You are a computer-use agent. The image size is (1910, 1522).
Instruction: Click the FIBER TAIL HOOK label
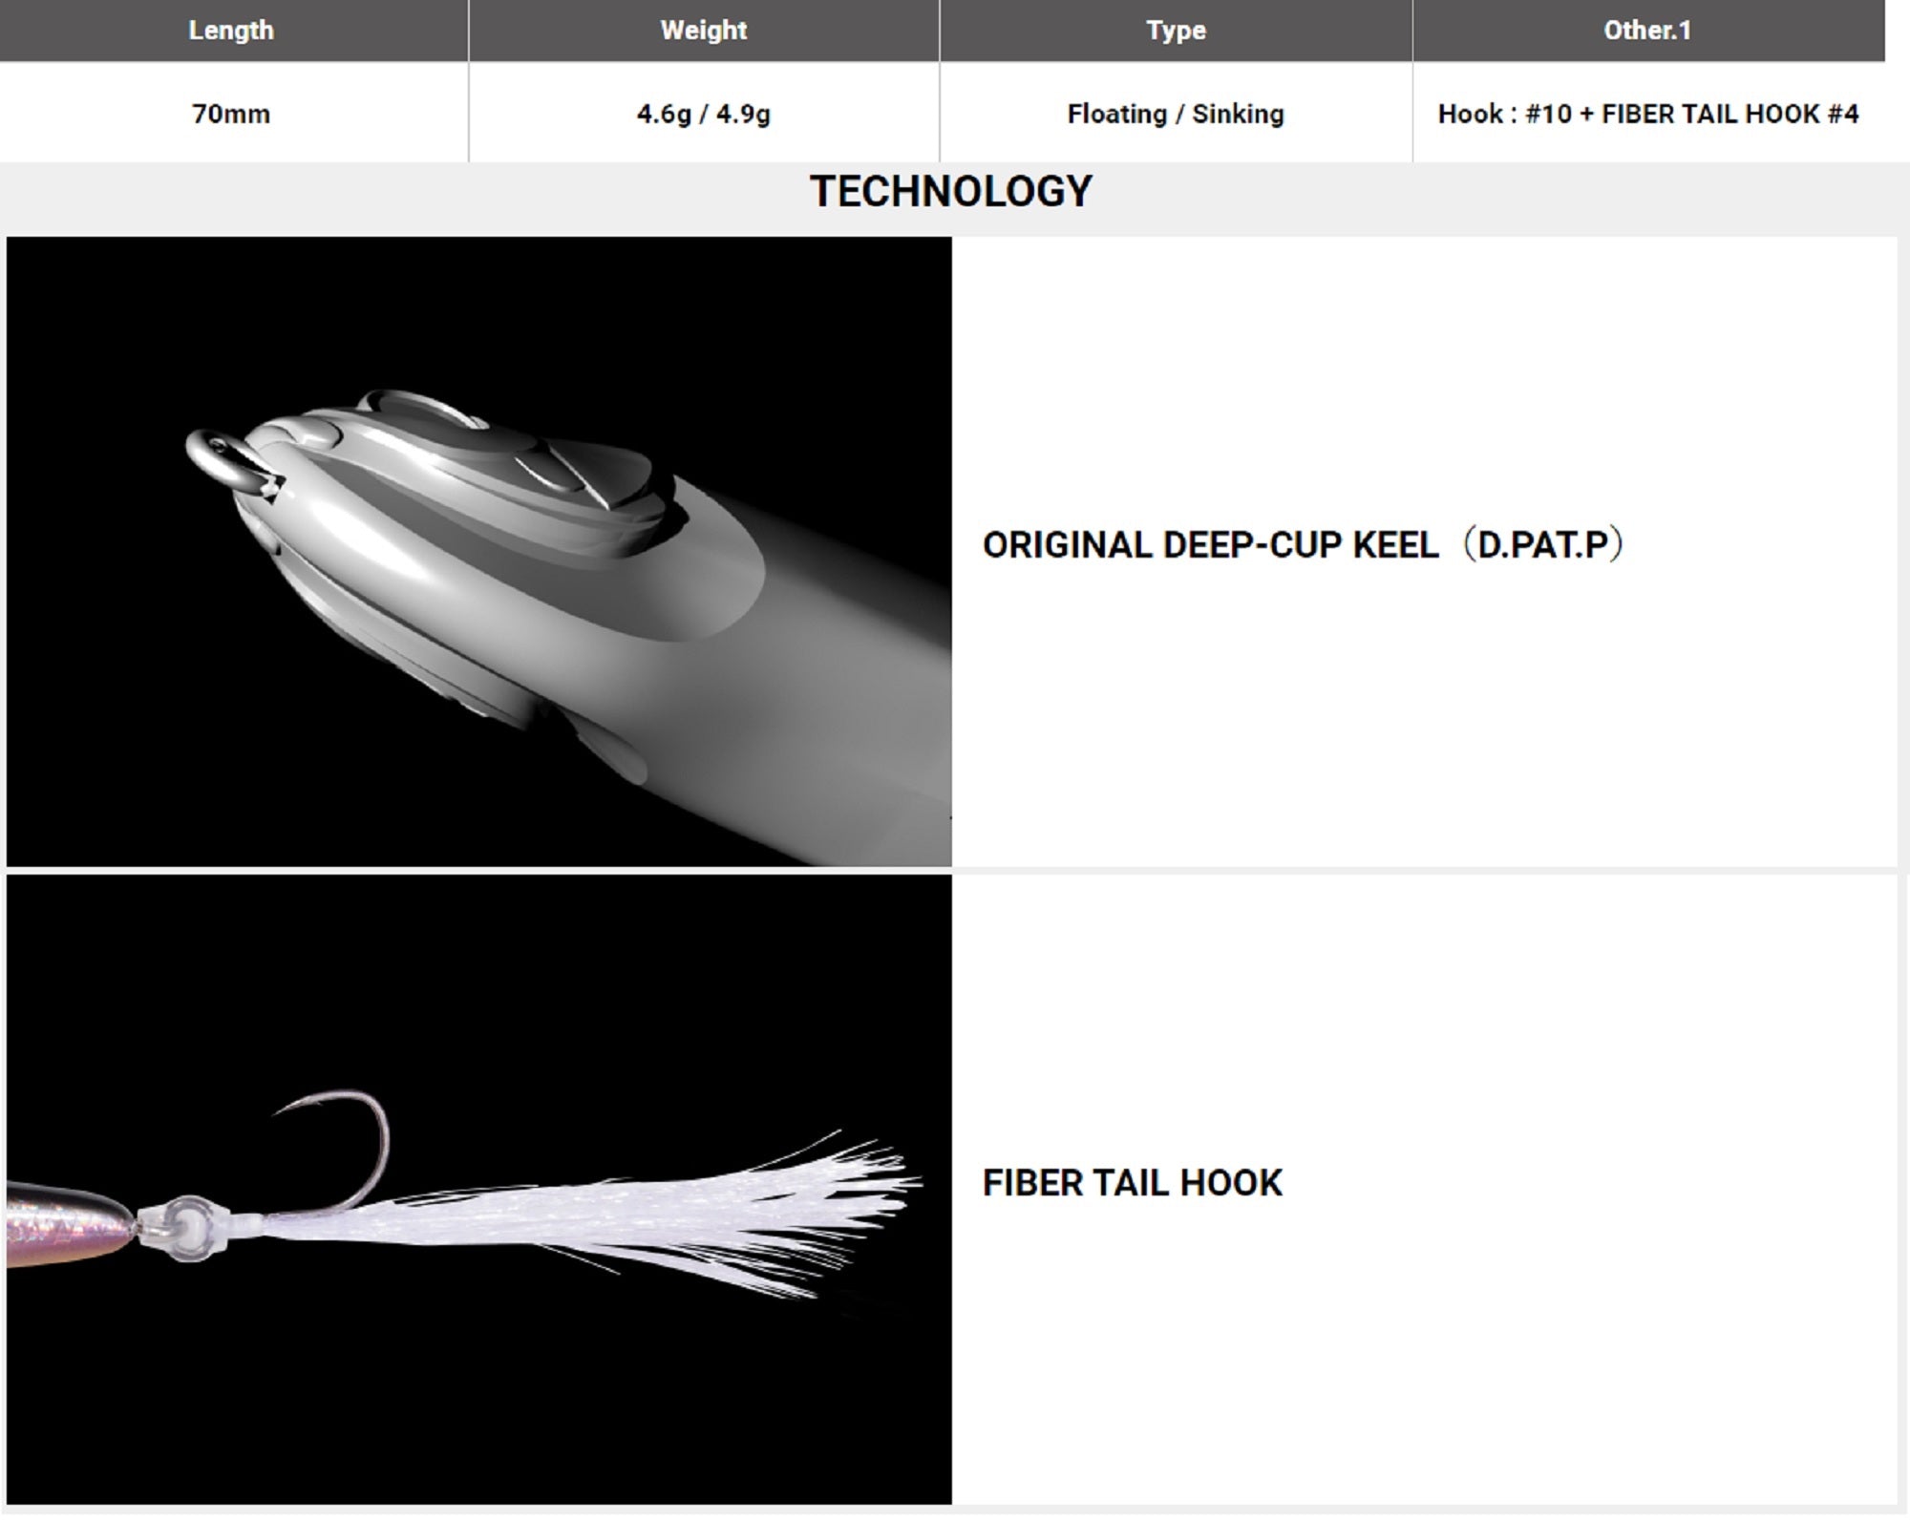tap(1132, 1183)
